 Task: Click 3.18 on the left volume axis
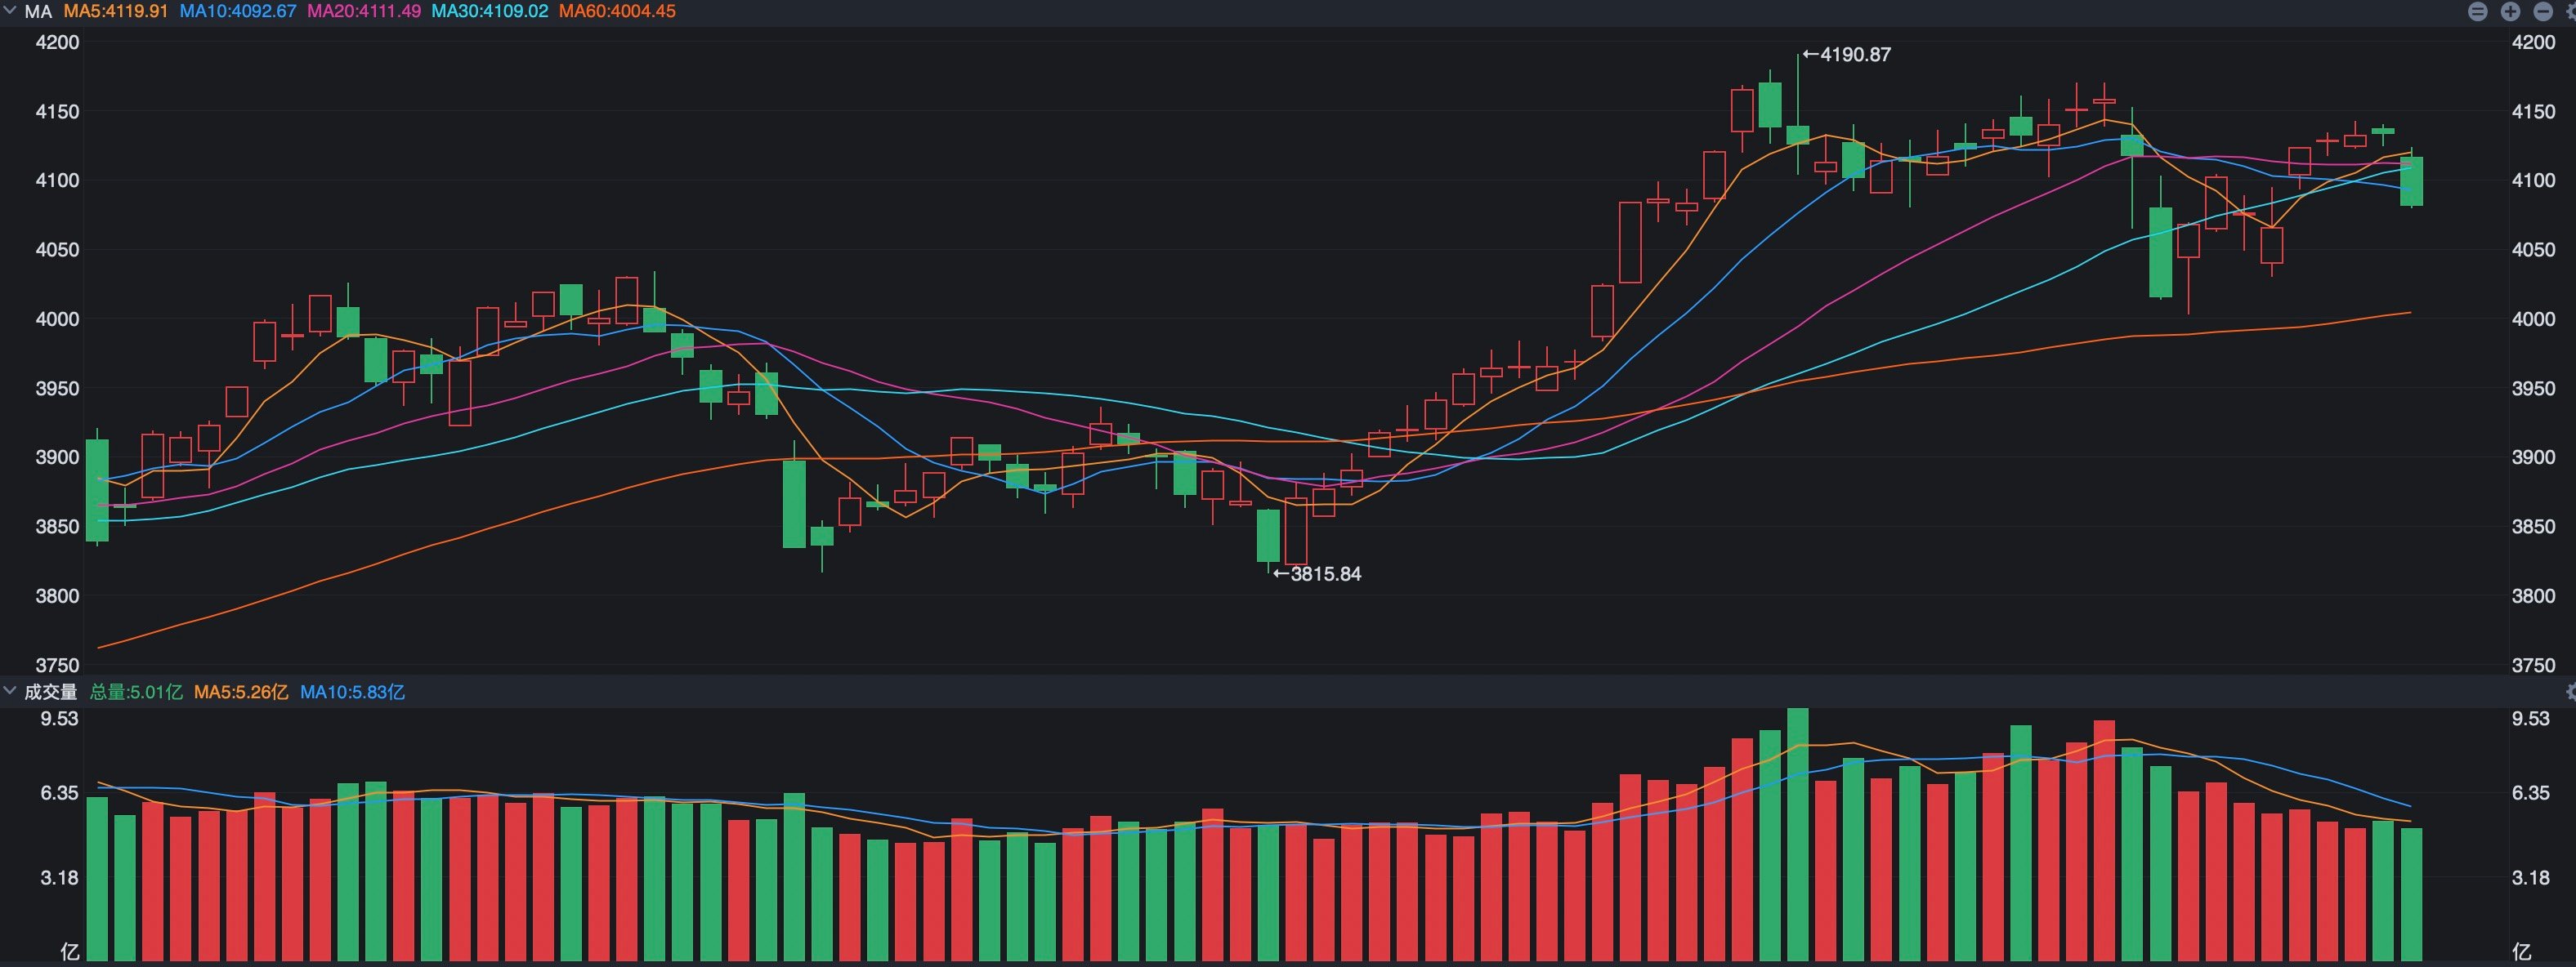click(59, 878)
